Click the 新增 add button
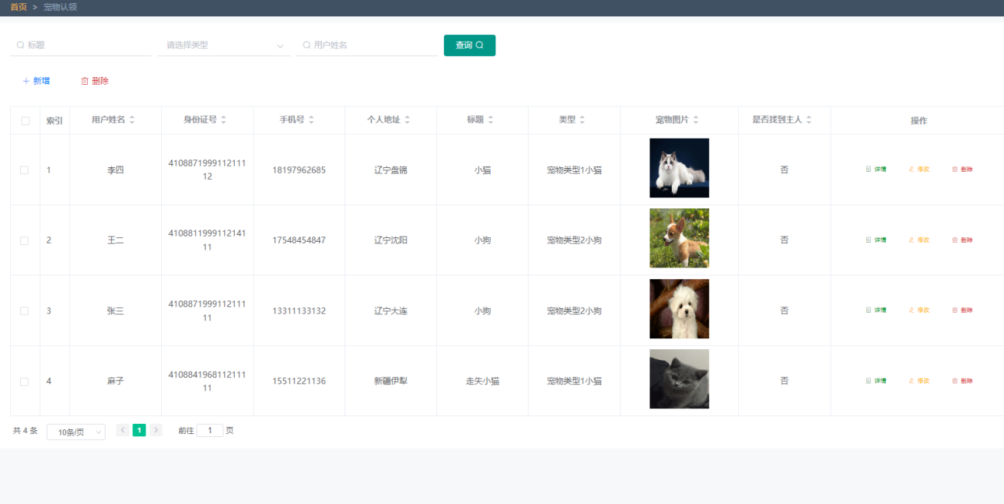 tap(36, 81)
